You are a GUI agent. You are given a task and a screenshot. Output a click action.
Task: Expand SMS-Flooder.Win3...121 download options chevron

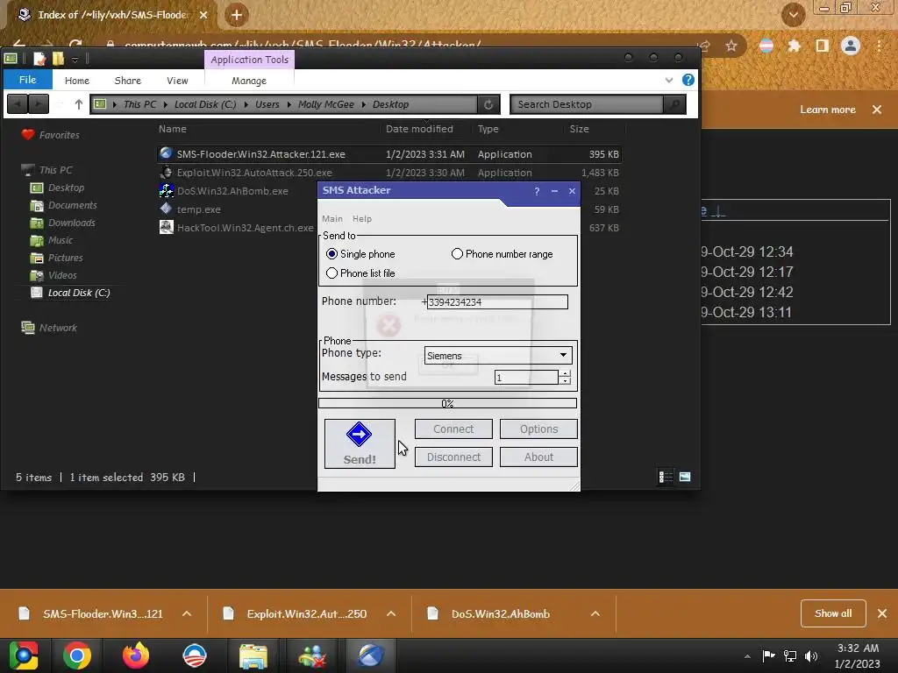click(x=187, y=613)
